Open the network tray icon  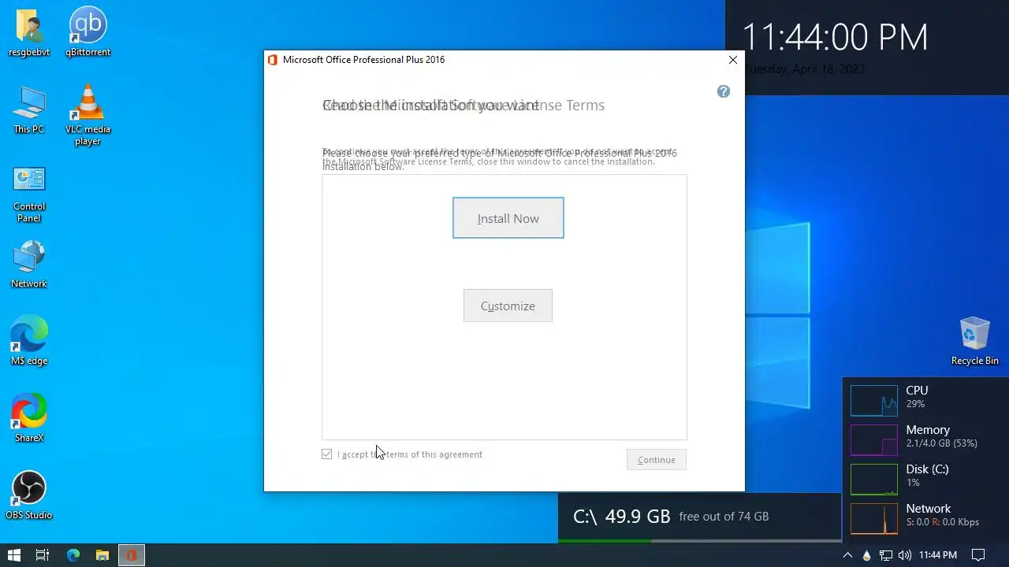point(885,555)
